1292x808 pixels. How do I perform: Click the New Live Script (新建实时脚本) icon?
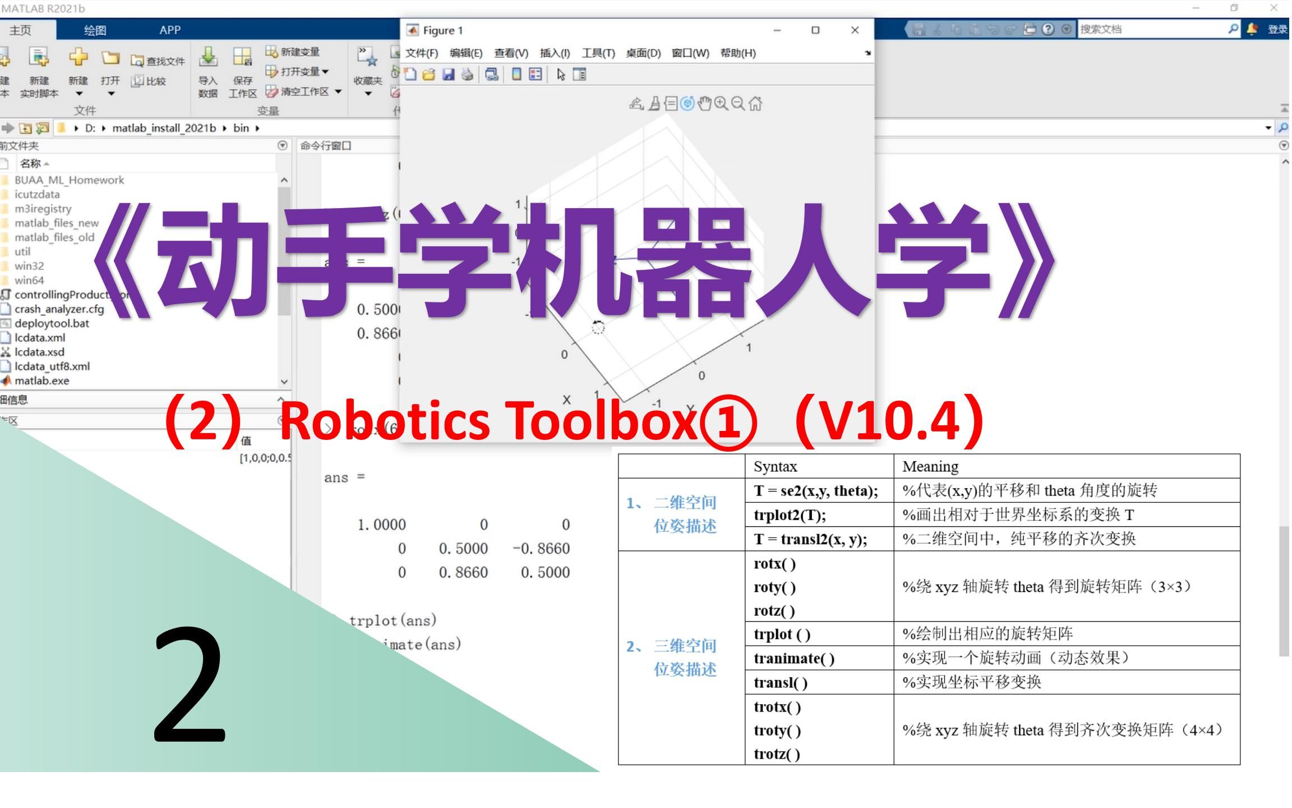(39, 57)
